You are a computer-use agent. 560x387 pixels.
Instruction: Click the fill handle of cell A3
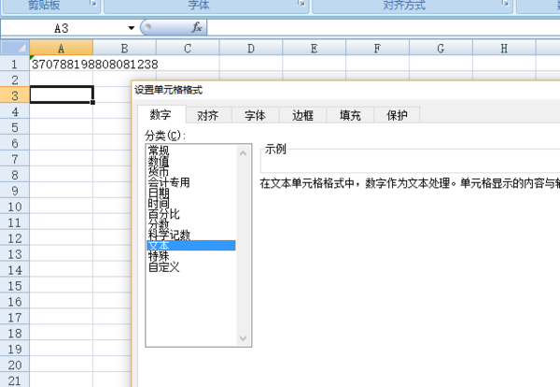click(x=92, y=102)
